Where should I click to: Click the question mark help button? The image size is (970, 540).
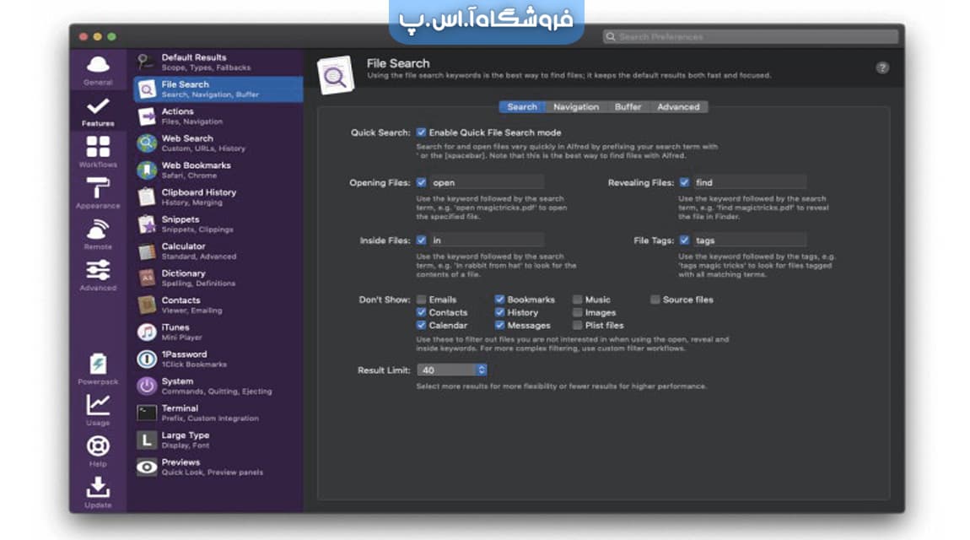tap(882, 68)
